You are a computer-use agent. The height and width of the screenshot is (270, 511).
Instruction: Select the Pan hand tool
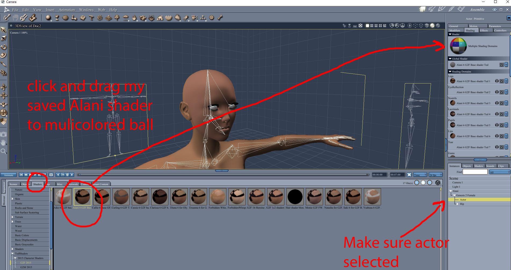[3, 143]
